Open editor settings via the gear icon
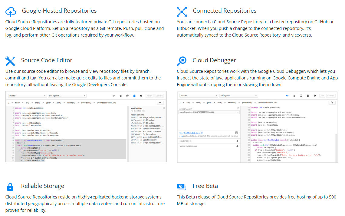The image size is (345, 216). (x=141, y=96)
